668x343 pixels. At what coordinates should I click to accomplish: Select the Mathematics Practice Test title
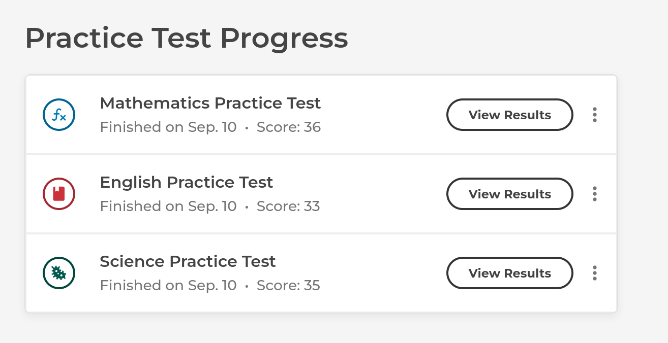(210, 103)
